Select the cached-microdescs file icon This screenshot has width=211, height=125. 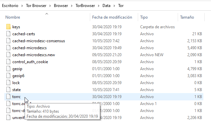(x=8, y=48)
